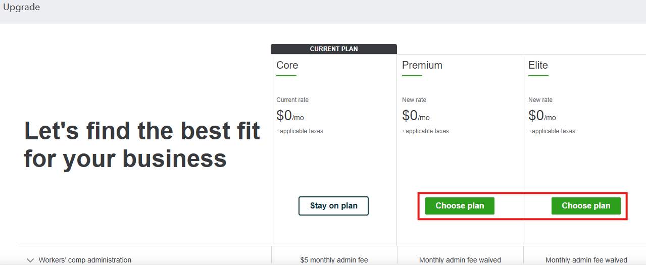Click the $5 monthly admin fee text
The image size is (646, 265).
[334, 260]
